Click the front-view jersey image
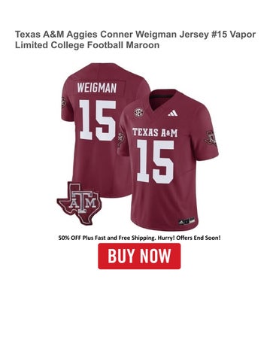Image resolution: width=279 pixels, height=361 pixels. pyautogui.click(x=168, y=160)
